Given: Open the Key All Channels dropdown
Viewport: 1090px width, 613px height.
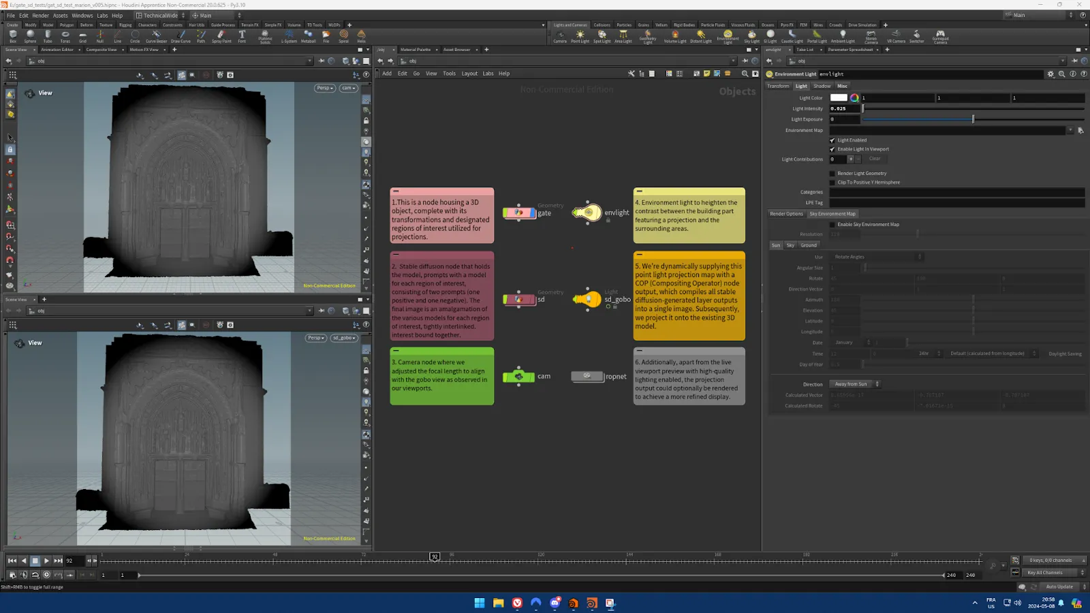Looking at the screenshot, I should tap(1054, 572).
